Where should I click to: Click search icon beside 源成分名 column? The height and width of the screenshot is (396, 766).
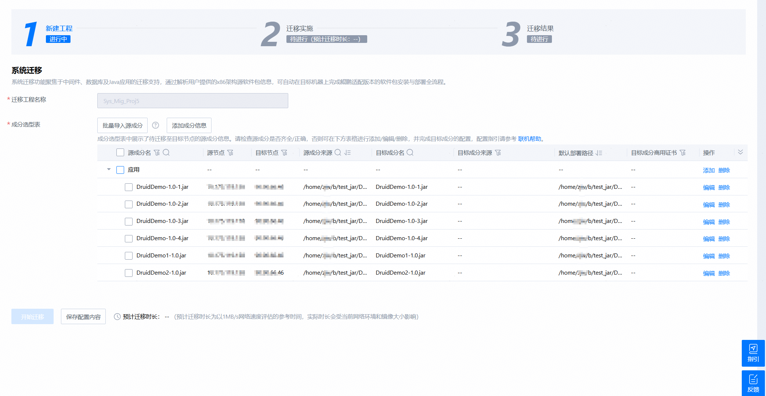[x=166, y=153]
